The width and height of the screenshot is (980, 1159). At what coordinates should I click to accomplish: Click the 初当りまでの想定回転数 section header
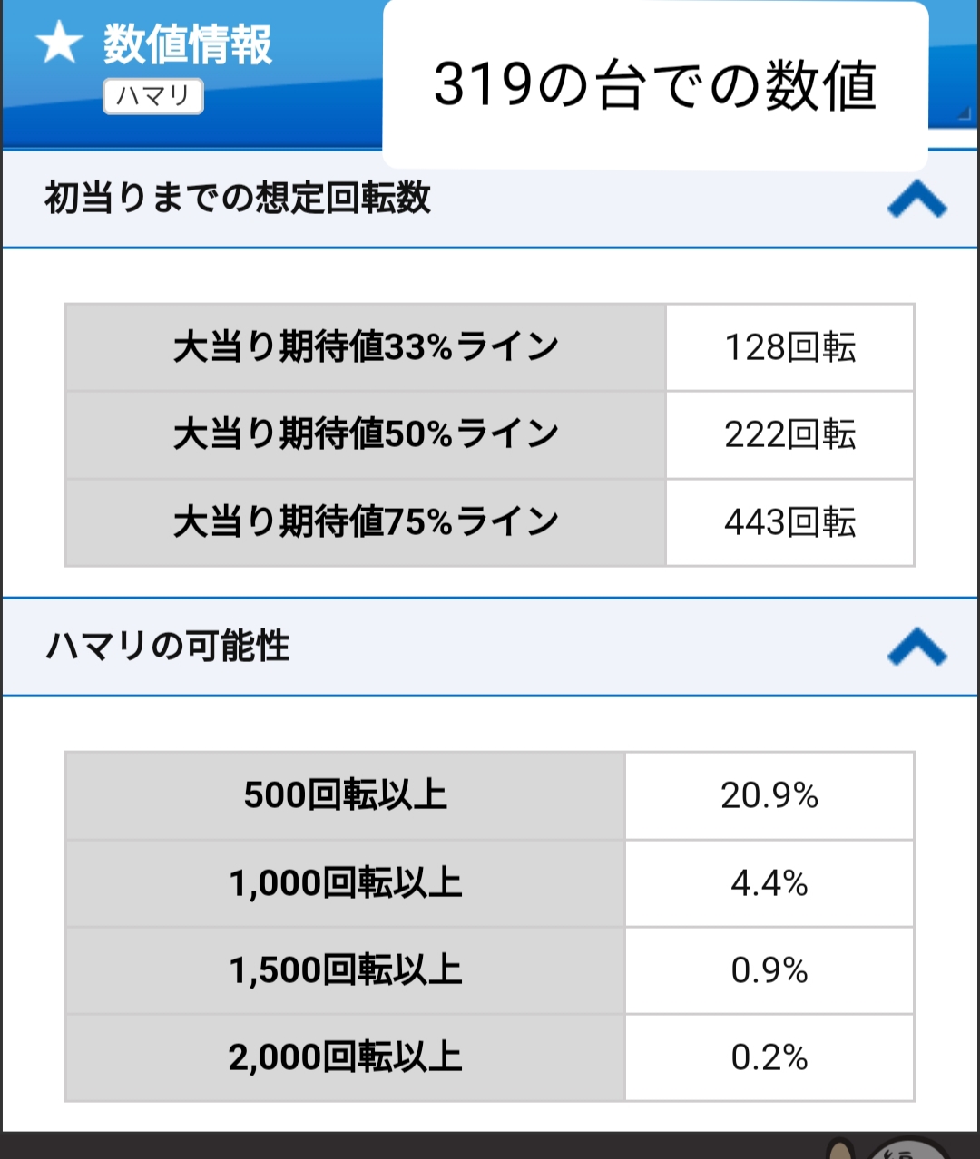pos(238,199)
